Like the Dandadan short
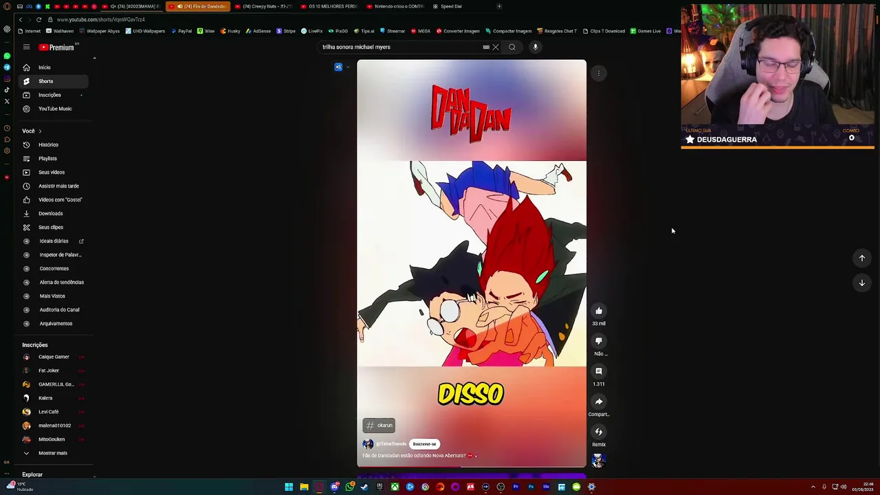Screen dimensions: 880x495 pos(599,311)
